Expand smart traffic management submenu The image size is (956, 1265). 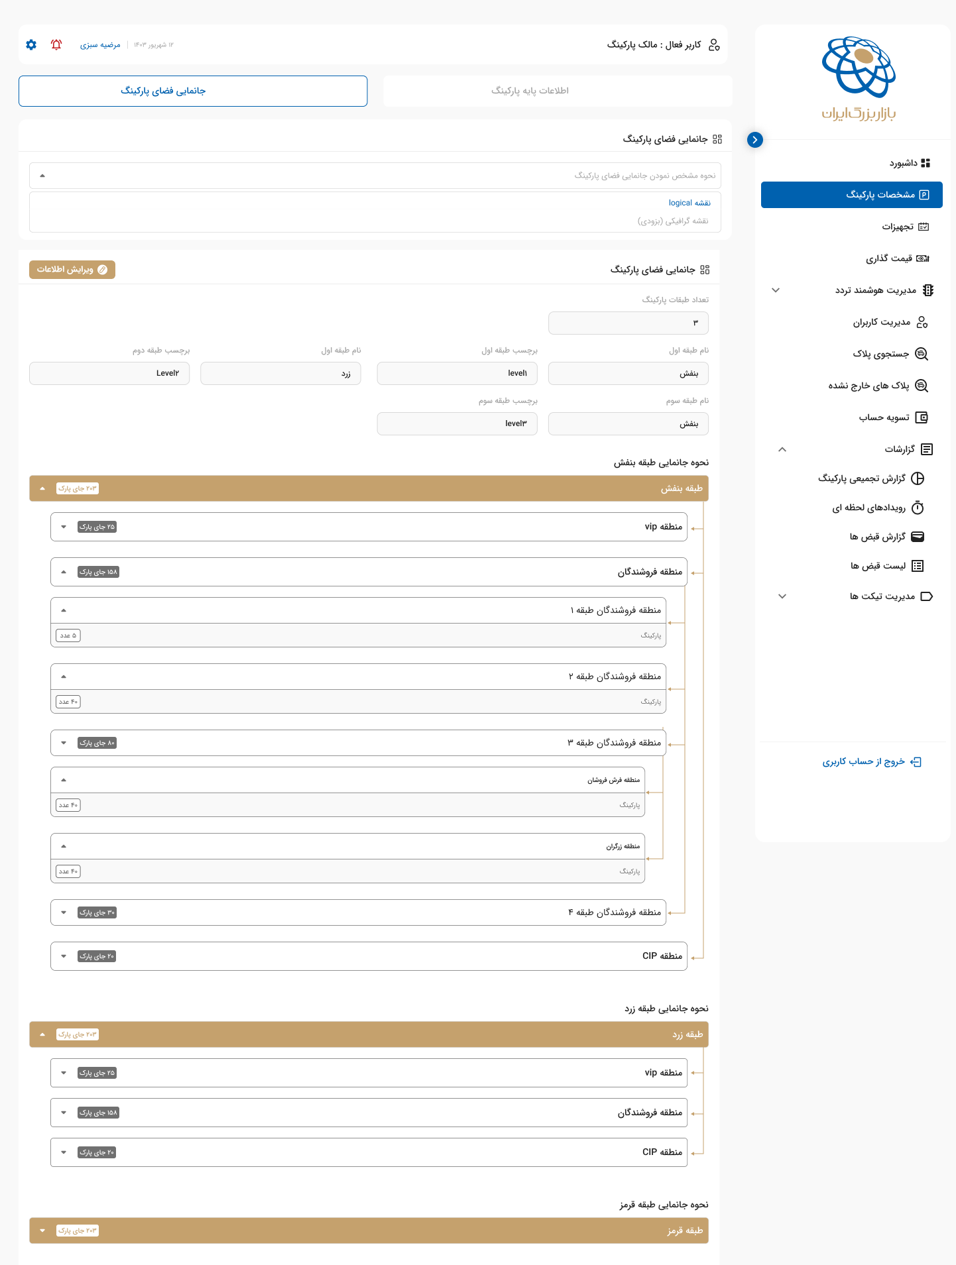click(776, 290)
